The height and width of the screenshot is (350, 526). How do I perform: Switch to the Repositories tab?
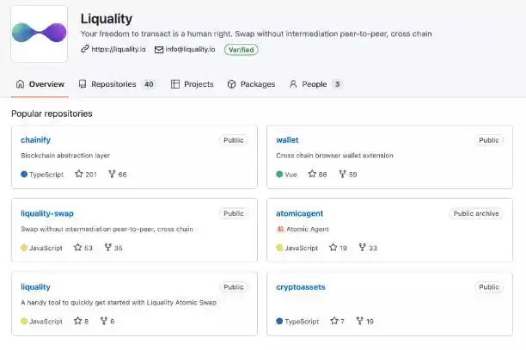click(x=116, y=84)
